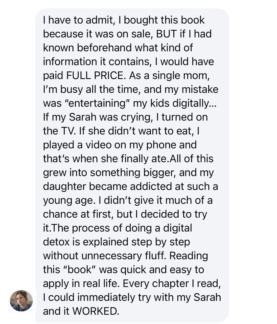Image resolution: width=277 pixels, height=324 pixels.
Task: Click the word "unnecessary" in the review
Action: [111, 256]
